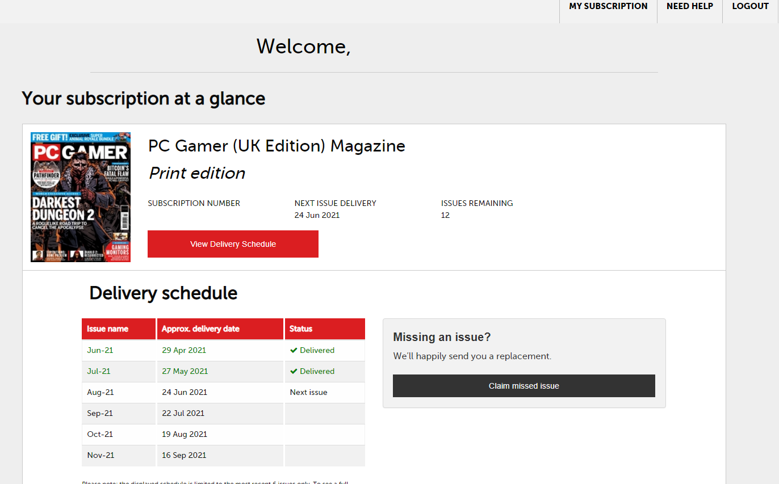Select the Oct-21 issue name cell

click(x=119, y=434)
